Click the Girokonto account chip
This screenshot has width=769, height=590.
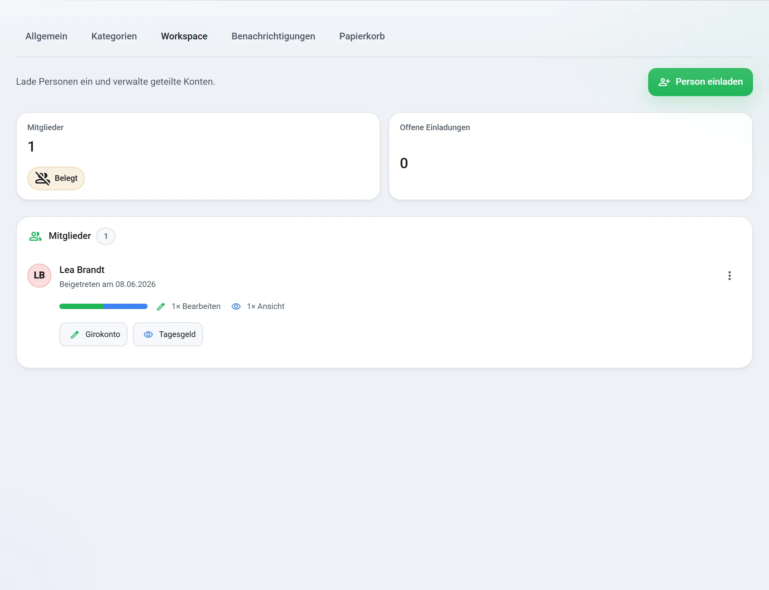(x=93, y=335)
